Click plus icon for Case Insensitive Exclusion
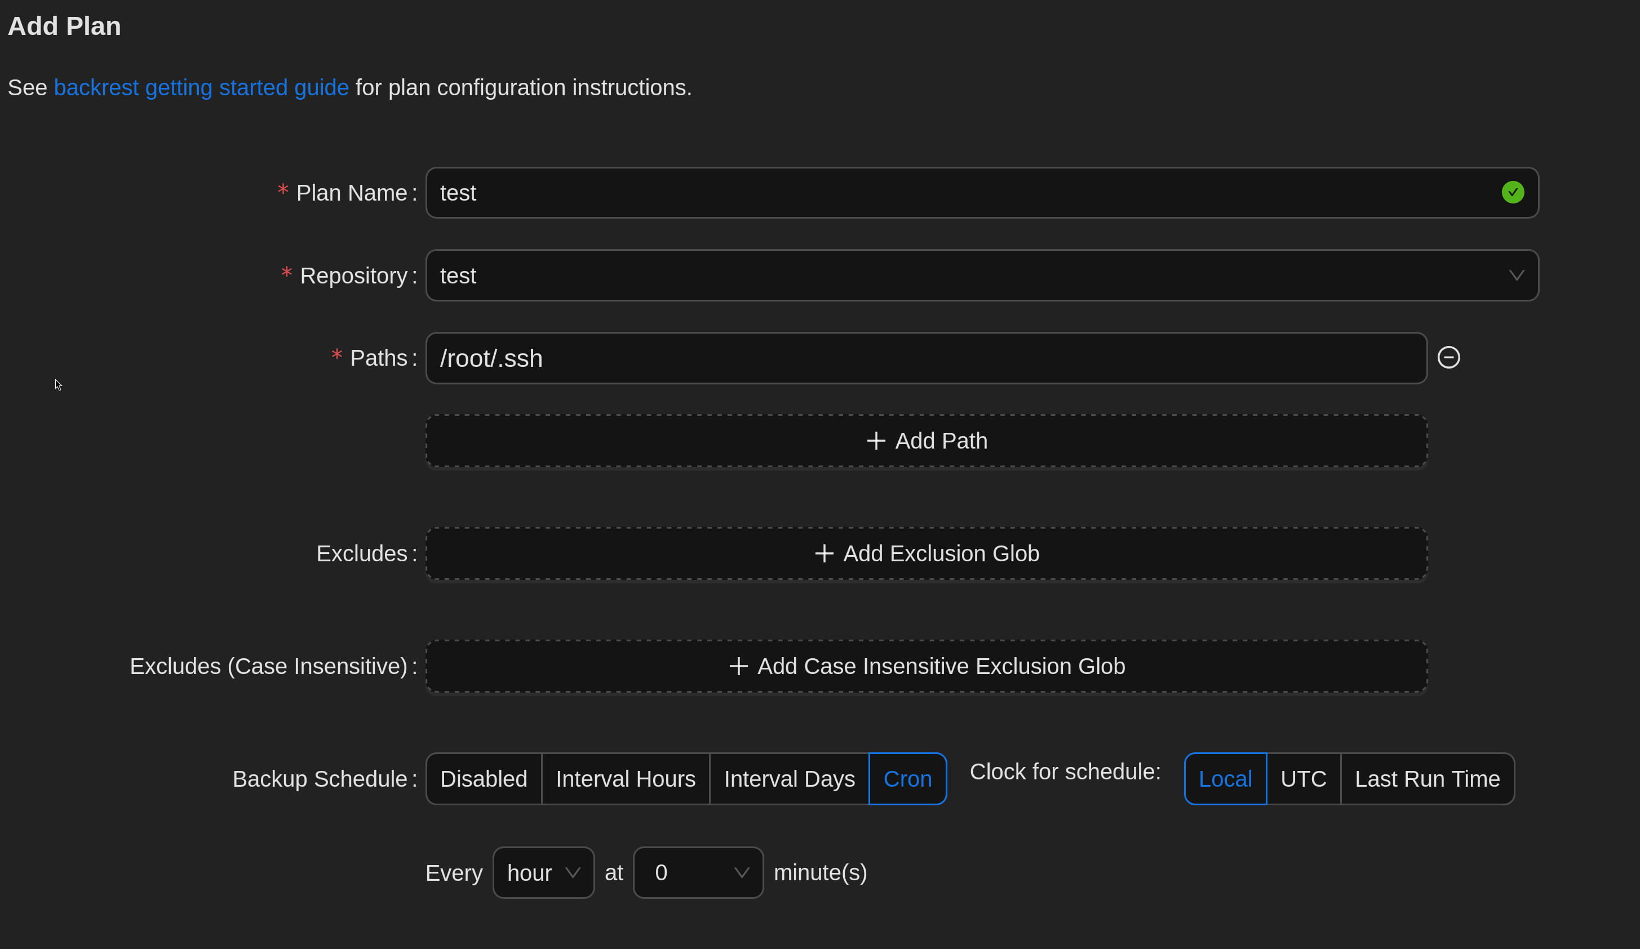 point(738,666)
